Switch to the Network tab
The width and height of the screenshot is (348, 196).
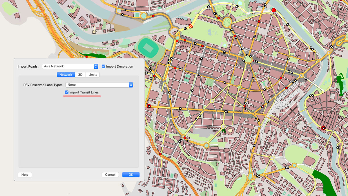click(x=66, y=75)
